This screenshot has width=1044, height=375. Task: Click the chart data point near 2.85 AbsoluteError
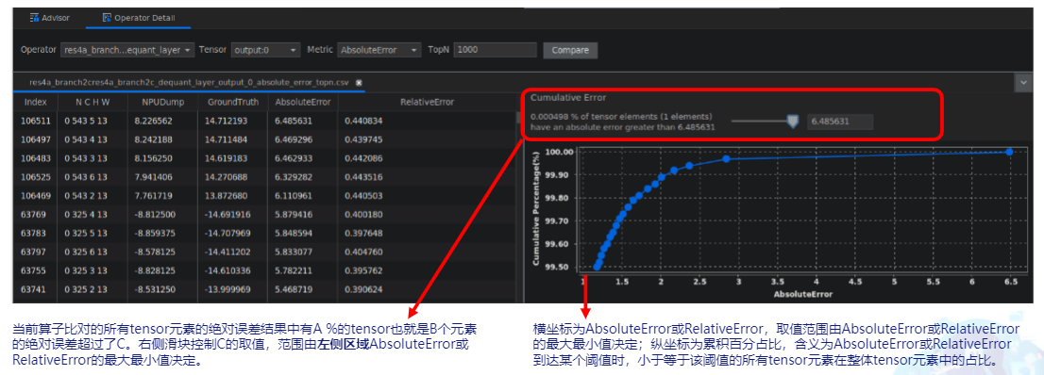[727, 159]
